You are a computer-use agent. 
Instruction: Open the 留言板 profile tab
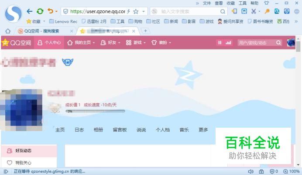120,130
